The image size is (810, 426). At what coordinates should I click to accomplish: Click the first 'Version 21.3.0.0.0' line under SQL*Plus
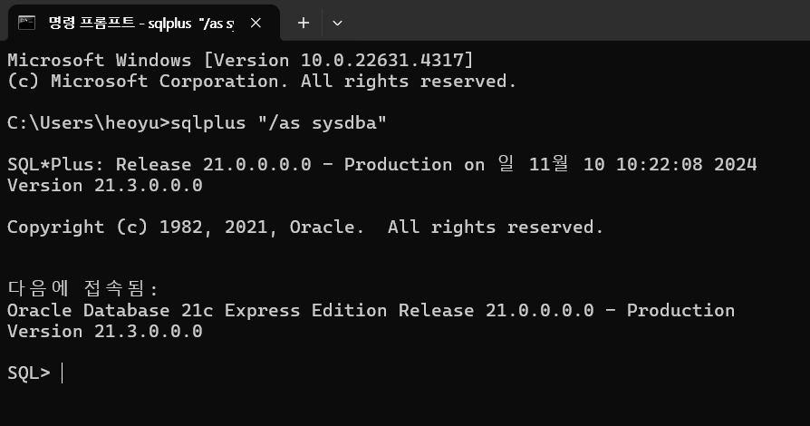point(105,186)
